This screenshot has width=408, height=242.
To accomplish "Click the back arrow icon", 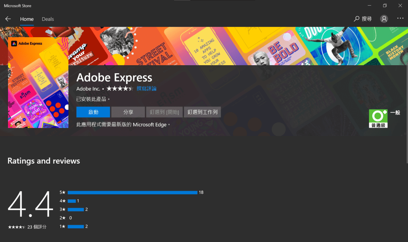I will pos(8,19).
